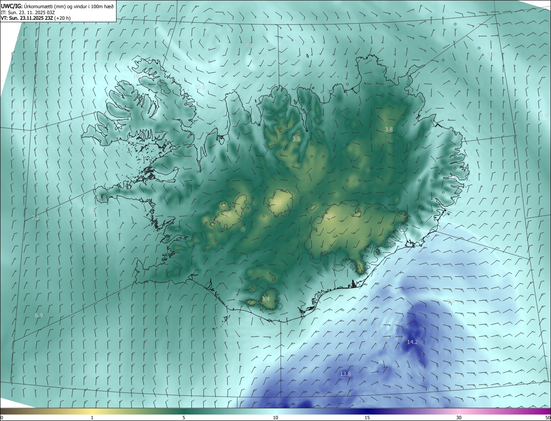Click the 1 tick label on the colorbar

pyautogui.click(x=92, y=418)
